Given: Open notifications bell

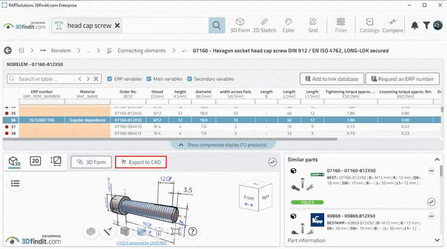Looking at the screenshot, I should coord(415,26).
